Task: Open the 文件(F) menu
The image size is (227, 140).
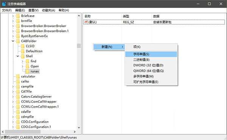Action: [7, 10]
